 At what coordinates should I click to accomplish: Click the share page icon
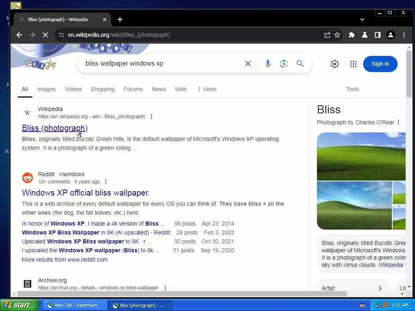coord(327,35)
